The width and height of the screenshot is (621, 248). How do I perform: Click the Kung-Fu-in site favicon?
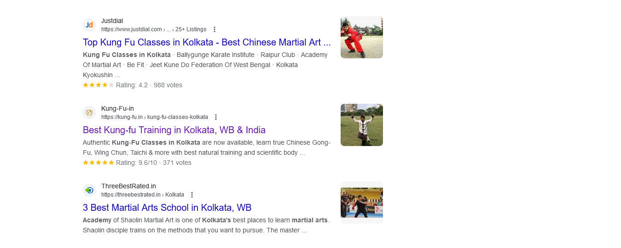point(89,113)
